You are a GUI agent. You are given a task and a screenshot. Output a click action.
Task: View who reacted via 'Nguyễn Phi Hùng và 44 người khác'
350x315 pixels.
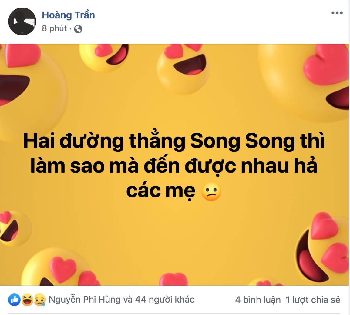point(122,299)
